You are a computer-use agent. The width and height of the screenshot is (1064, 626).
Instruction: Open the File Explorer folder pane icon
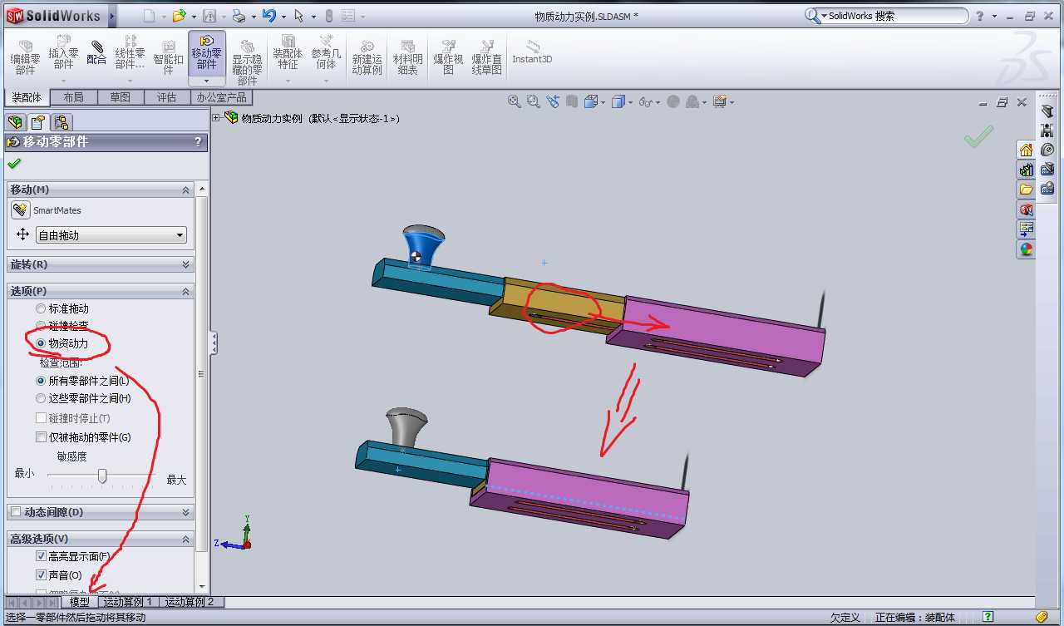pyautogui.click(x=1026, y=190)
